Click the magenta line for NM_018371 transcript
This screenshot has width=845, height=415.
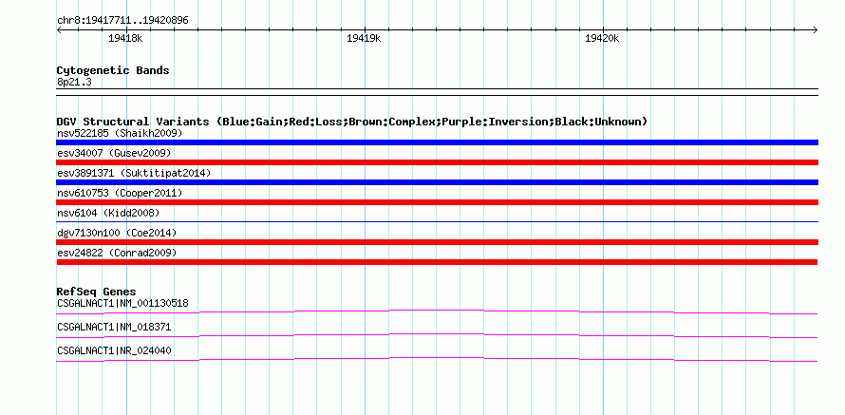(437, 335)
